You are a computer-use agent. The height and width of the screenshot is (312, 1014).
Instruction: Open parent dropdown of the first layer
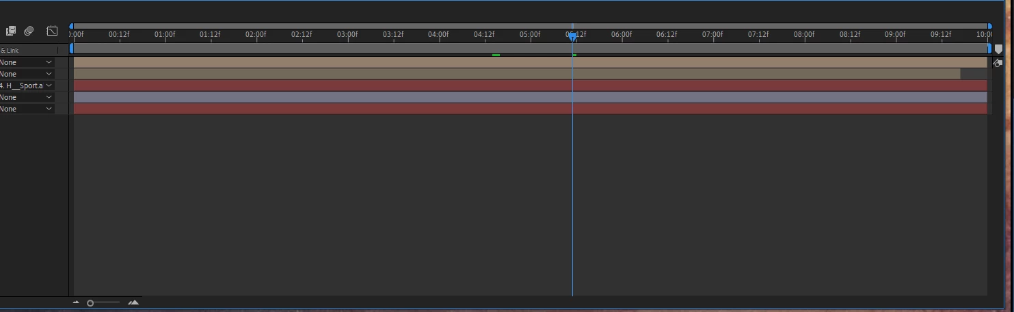pos(27,62)
